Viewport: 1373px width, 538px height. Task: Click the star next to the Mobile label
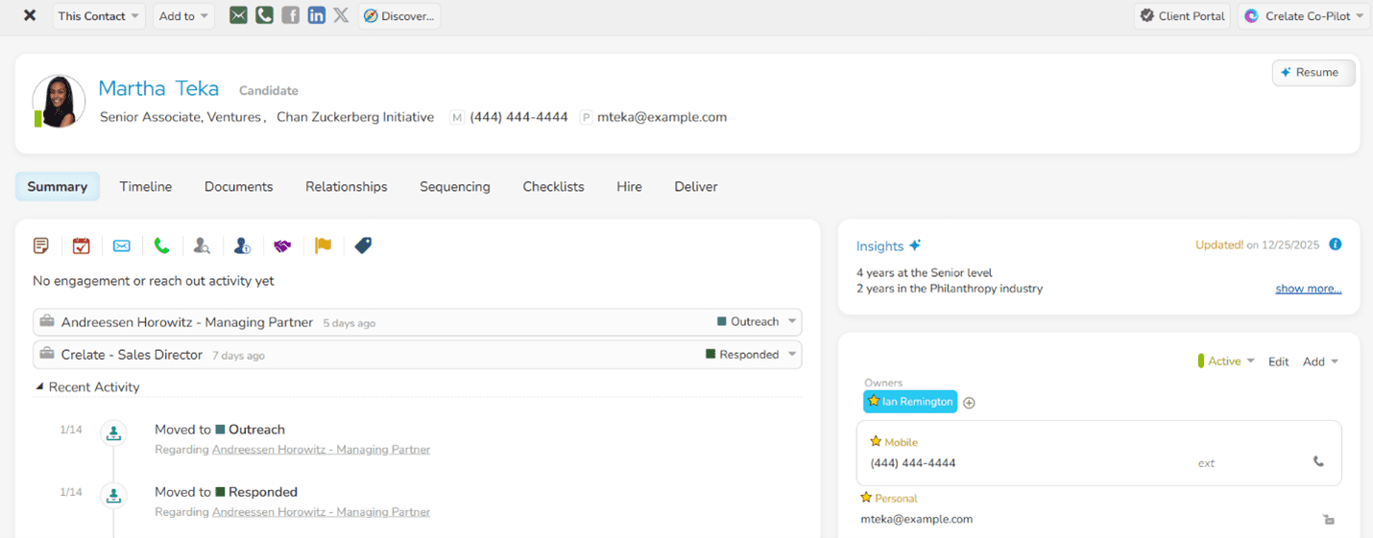click(x=876, y=441)
